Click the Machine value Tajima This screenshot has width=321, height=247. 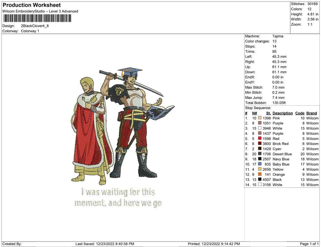[x=278, y=36]
